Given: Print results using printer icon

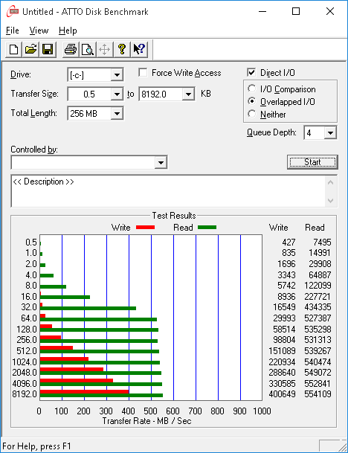Looking at the screenshot, I should tap(71, 49).
